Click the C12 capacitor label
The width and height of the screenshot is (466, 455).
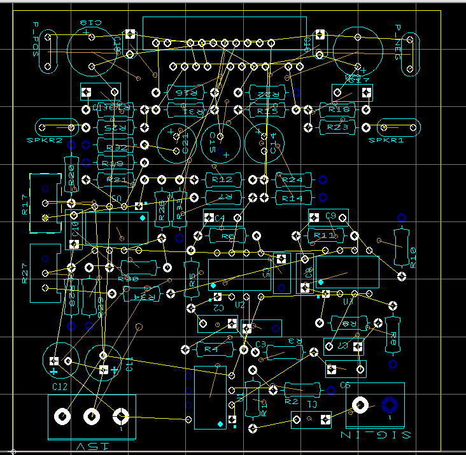[60, 387]
